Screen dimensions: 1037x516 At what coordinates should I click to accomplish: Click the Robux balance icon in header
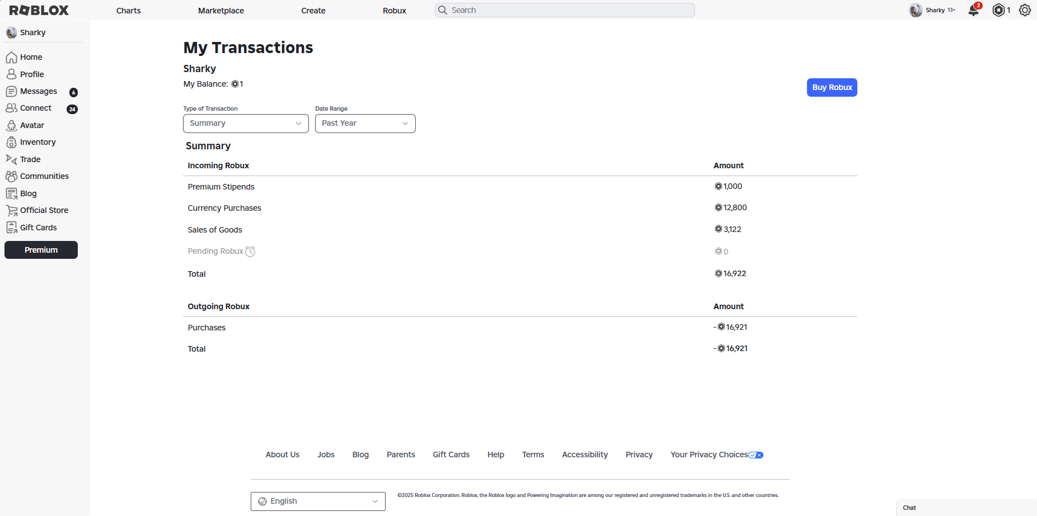pyautogui.click(x=998, y=10)
